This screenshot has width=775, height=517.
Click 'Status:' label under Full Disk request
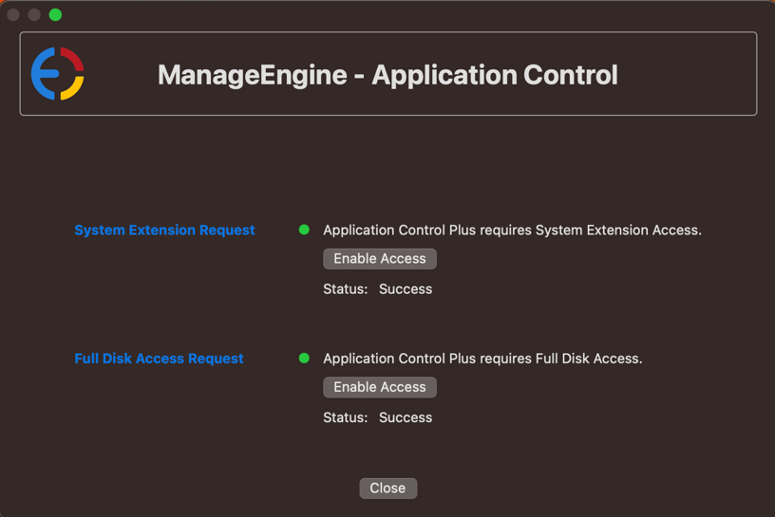coord(345,417)
